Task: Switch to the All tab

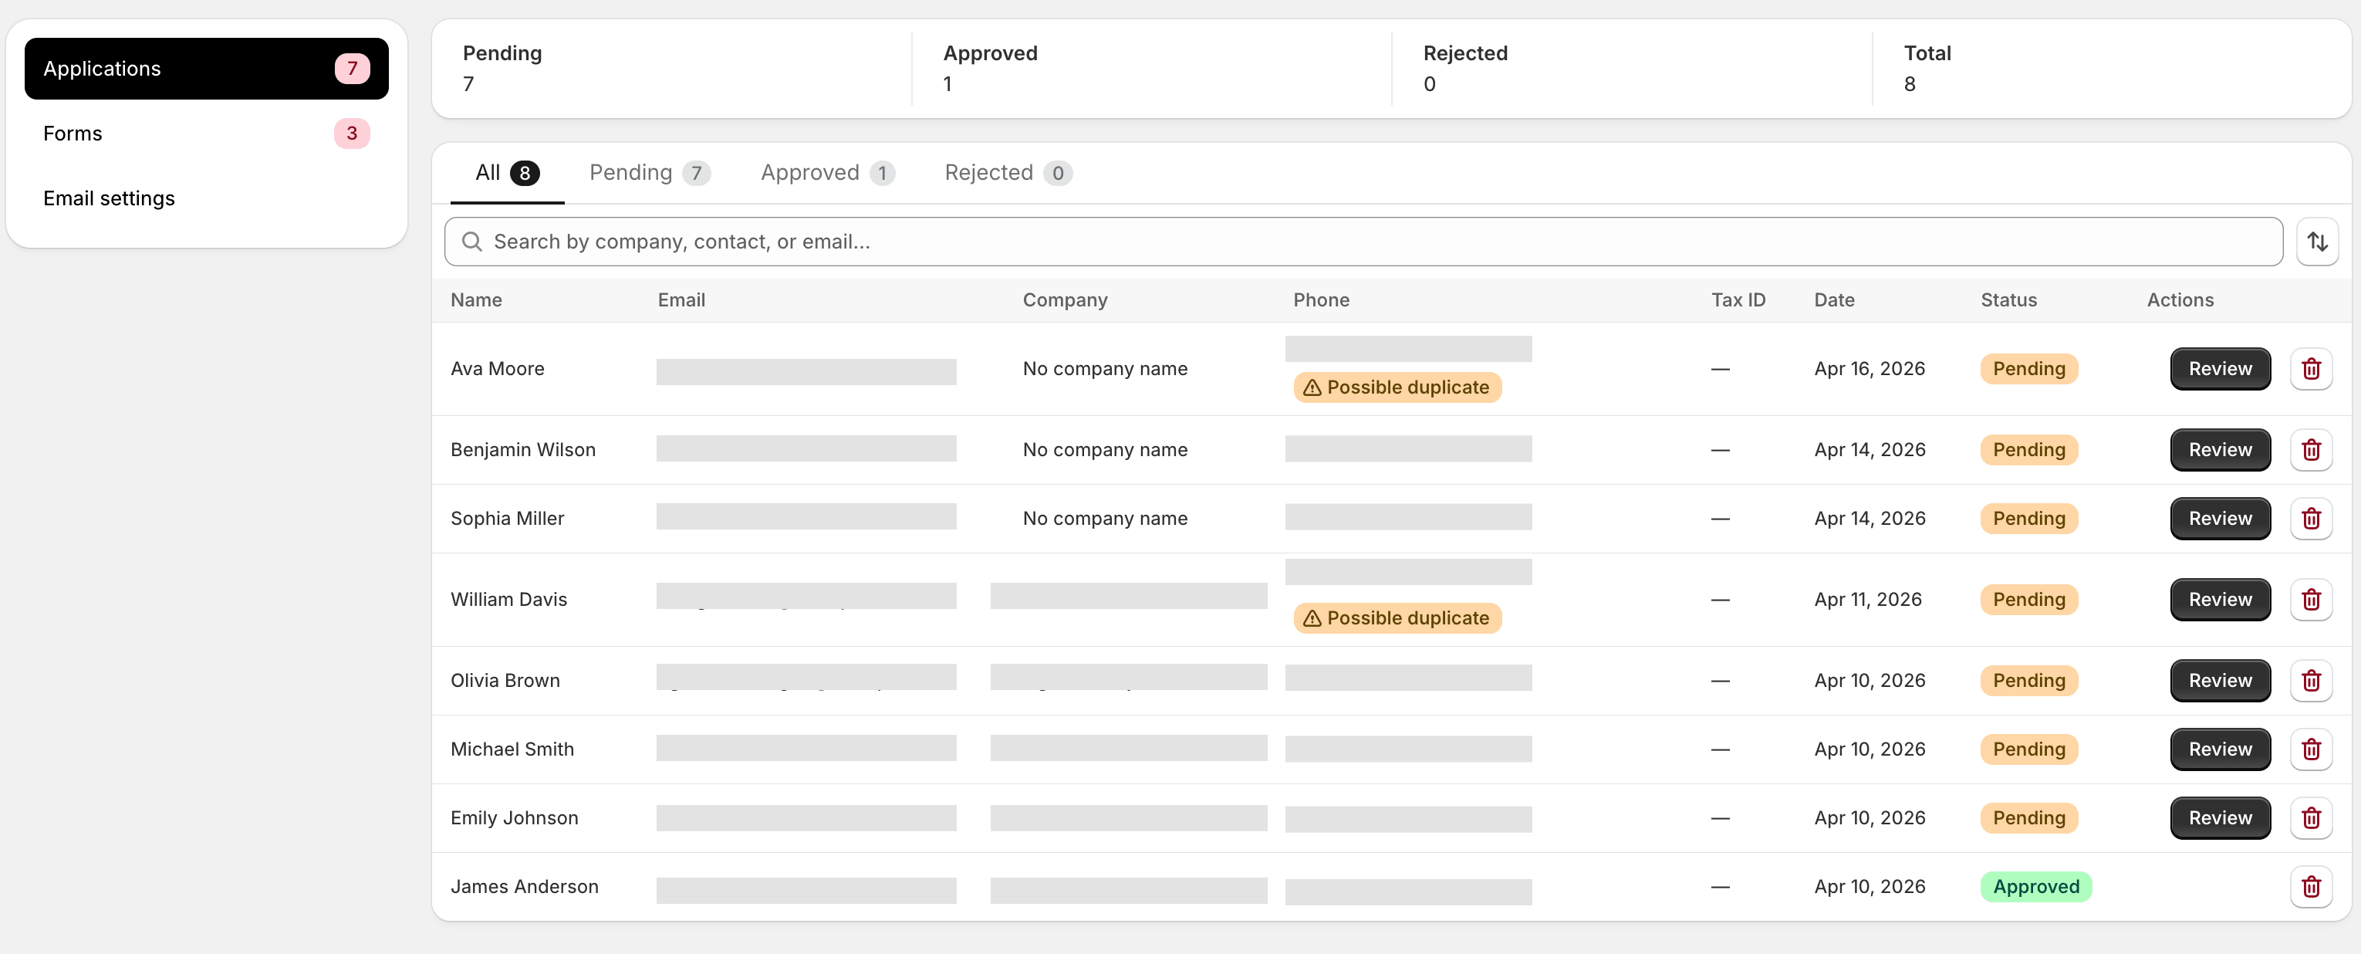Action: click(507, 173)
